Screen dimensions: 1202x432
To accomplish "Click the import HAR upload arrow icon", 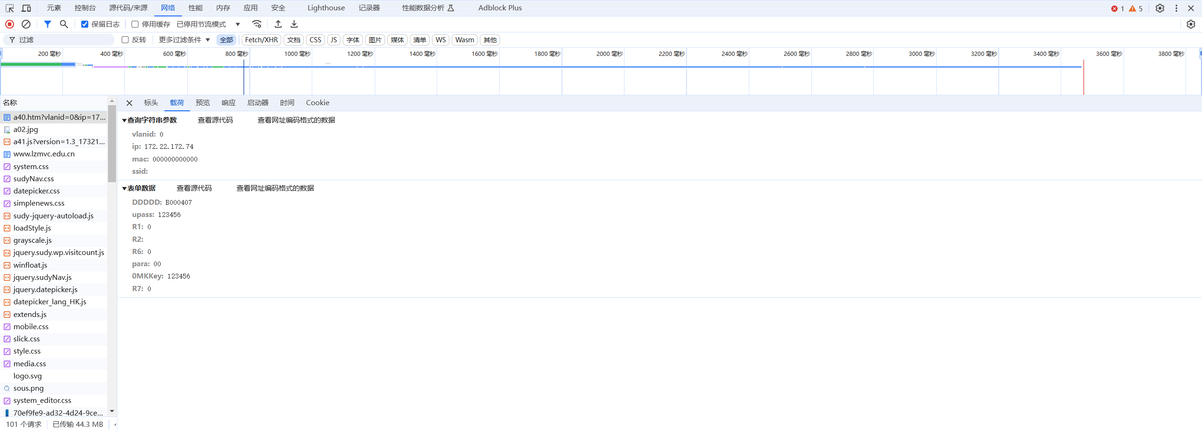I will (278, 24).
